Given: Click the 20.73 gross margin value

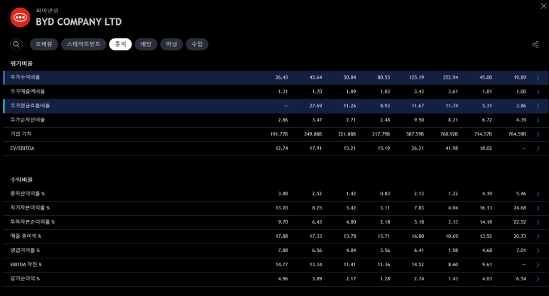Looking at the screenshot, I should coord(520,236).
